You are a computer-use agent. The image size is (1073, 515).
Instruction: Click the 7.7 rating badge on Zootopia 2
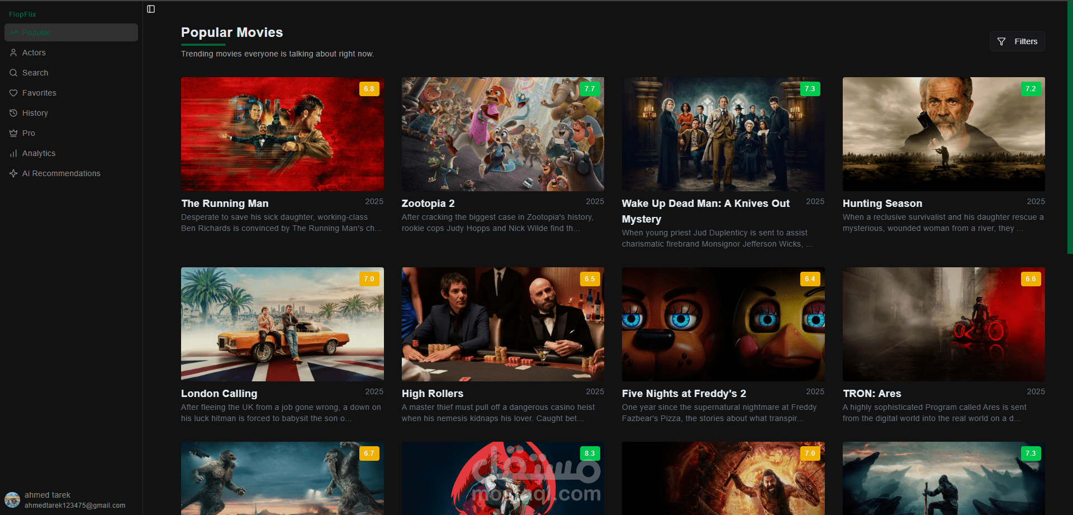pyautogui.click(x=590, y=89)
